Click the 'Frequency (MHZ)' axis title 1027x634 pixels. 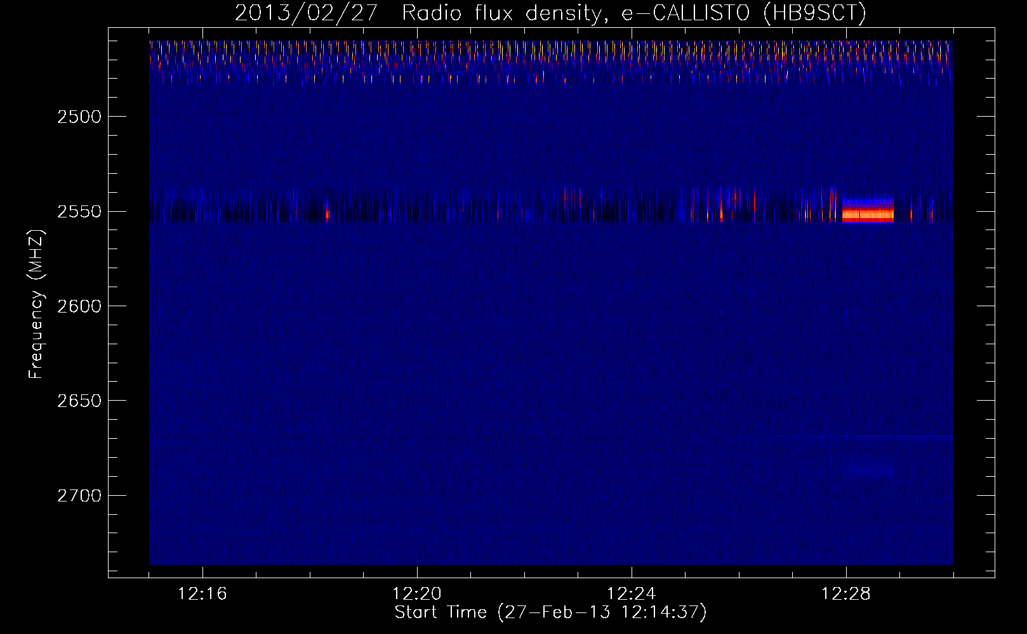point(36,304)
